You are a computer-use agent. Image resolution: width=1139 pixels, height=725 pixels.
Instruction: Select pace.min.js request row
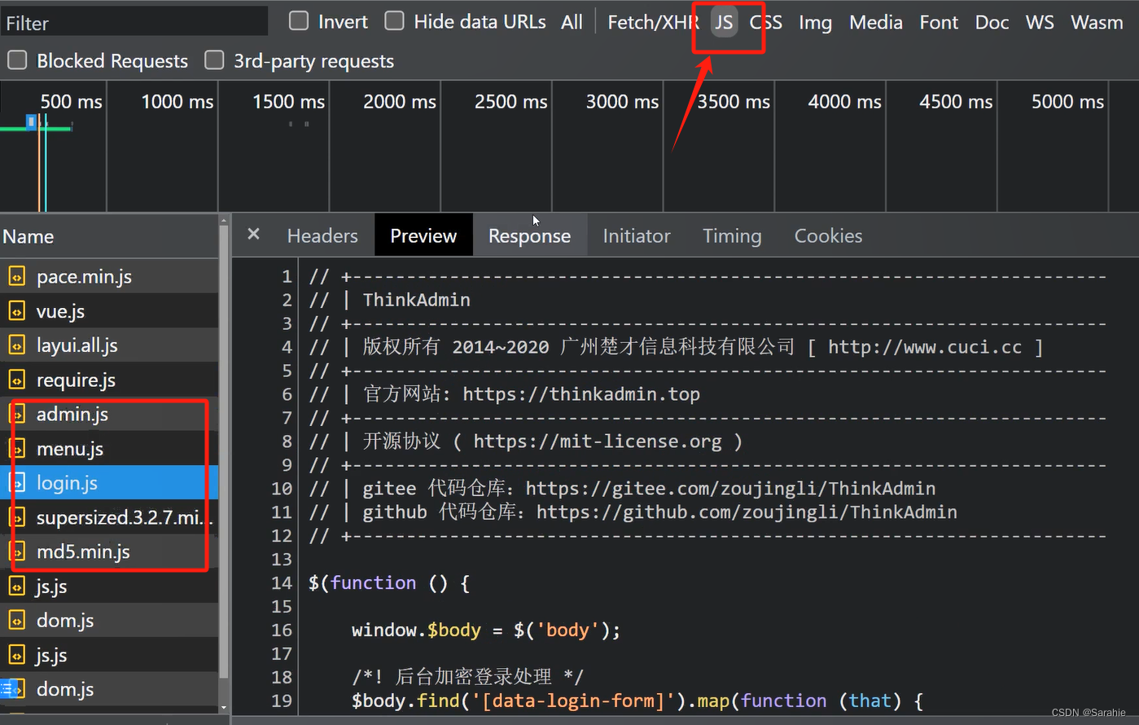(109, 277)
